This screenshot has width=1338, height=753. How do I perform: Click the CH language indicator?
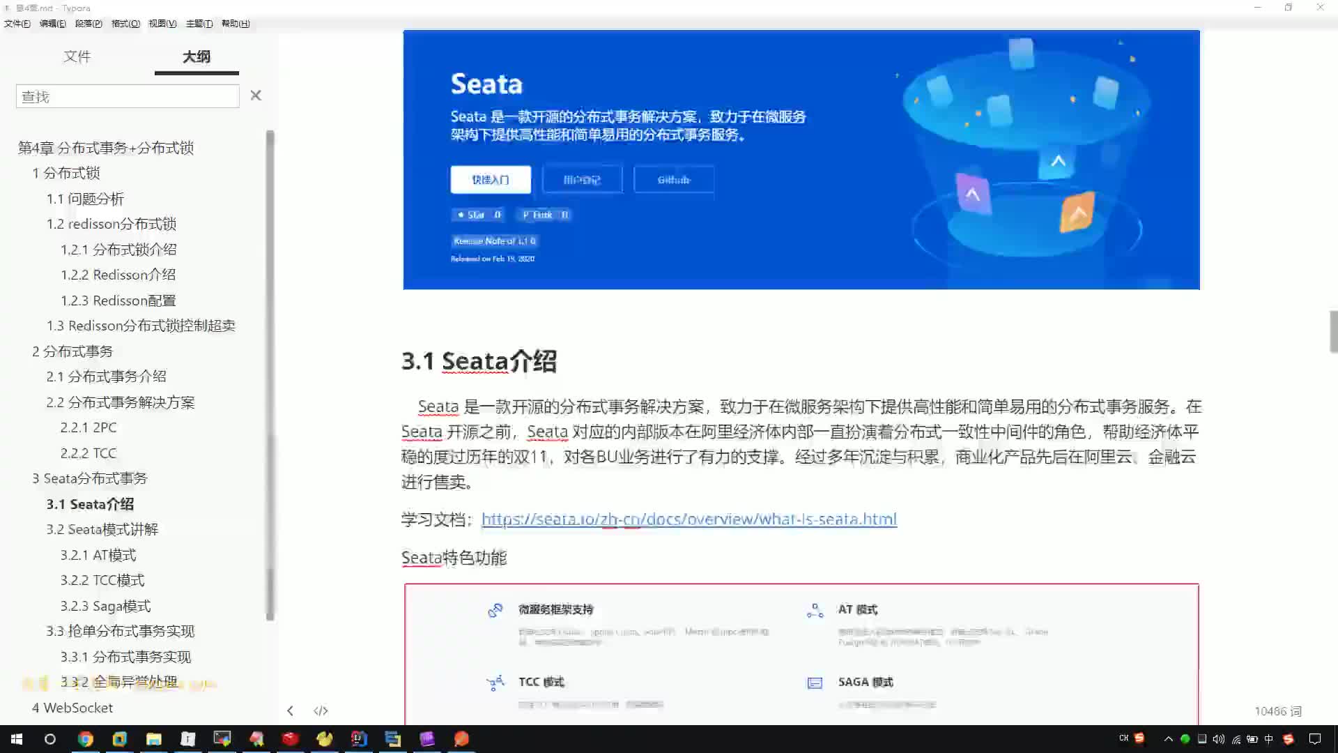tap(1123, 738)
